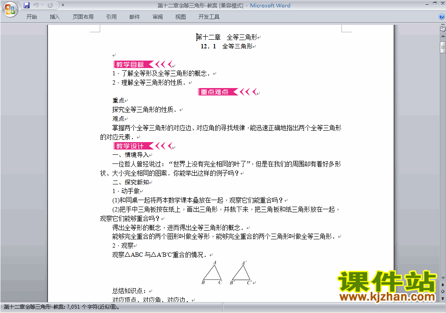Click the Redo icon in Quick Access
446x313 pixels.
click(50, 5)
